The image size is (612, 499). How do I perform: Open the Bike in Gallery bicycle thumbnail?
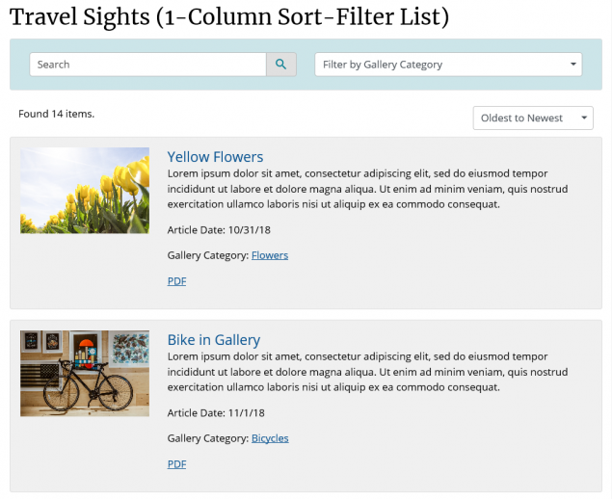coord(85,373)
